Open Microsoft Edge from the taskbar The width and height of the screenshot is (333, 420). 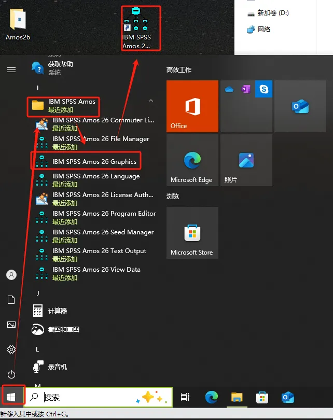[212, 397]
